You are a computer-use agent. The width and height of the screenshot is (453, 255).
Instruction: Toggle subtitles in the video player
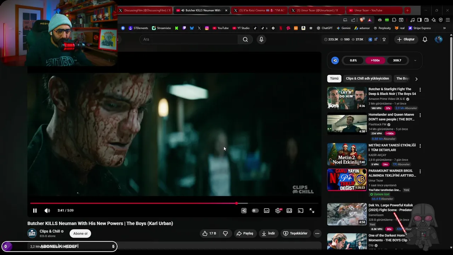266,211
